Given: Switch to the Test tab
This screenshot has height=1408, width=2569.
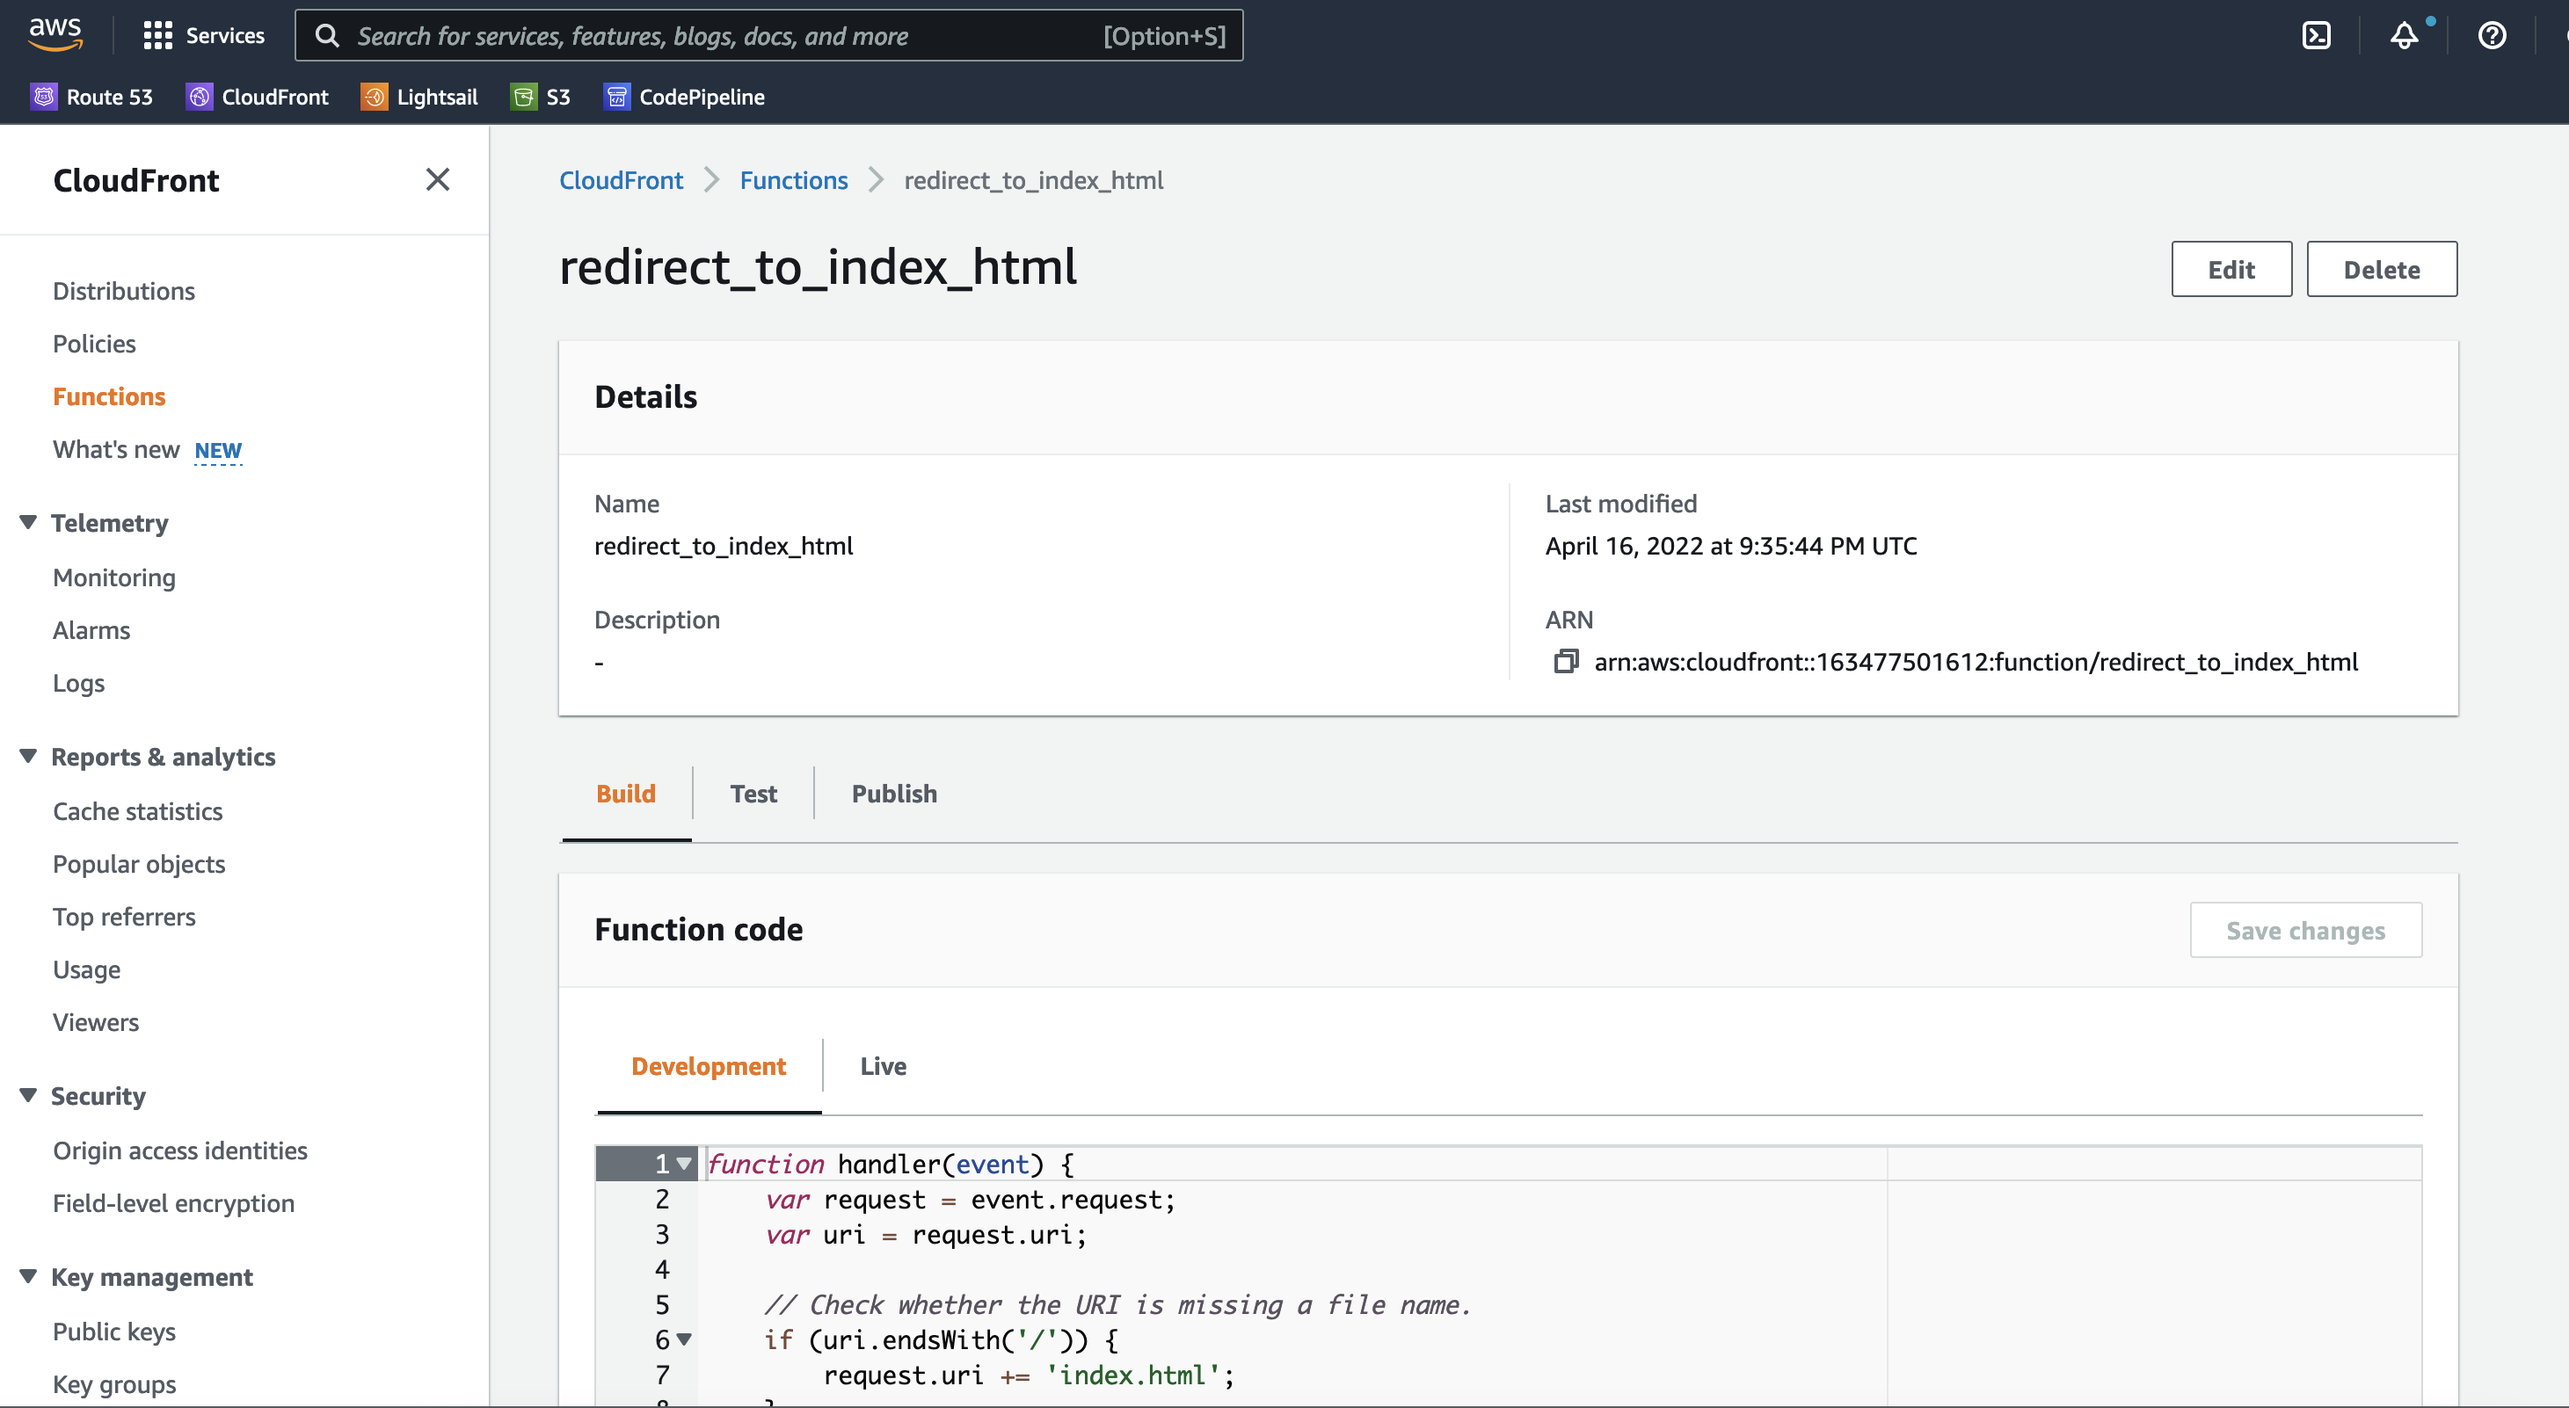Looking at the screenshot, I should pyautogui.click(x=753, y=793).
